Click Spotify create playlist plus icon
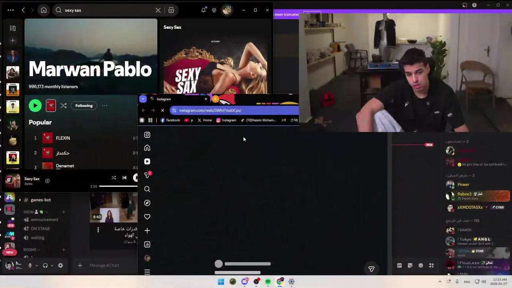The width and height of the screenshot is (512, 288). point(12,40)
